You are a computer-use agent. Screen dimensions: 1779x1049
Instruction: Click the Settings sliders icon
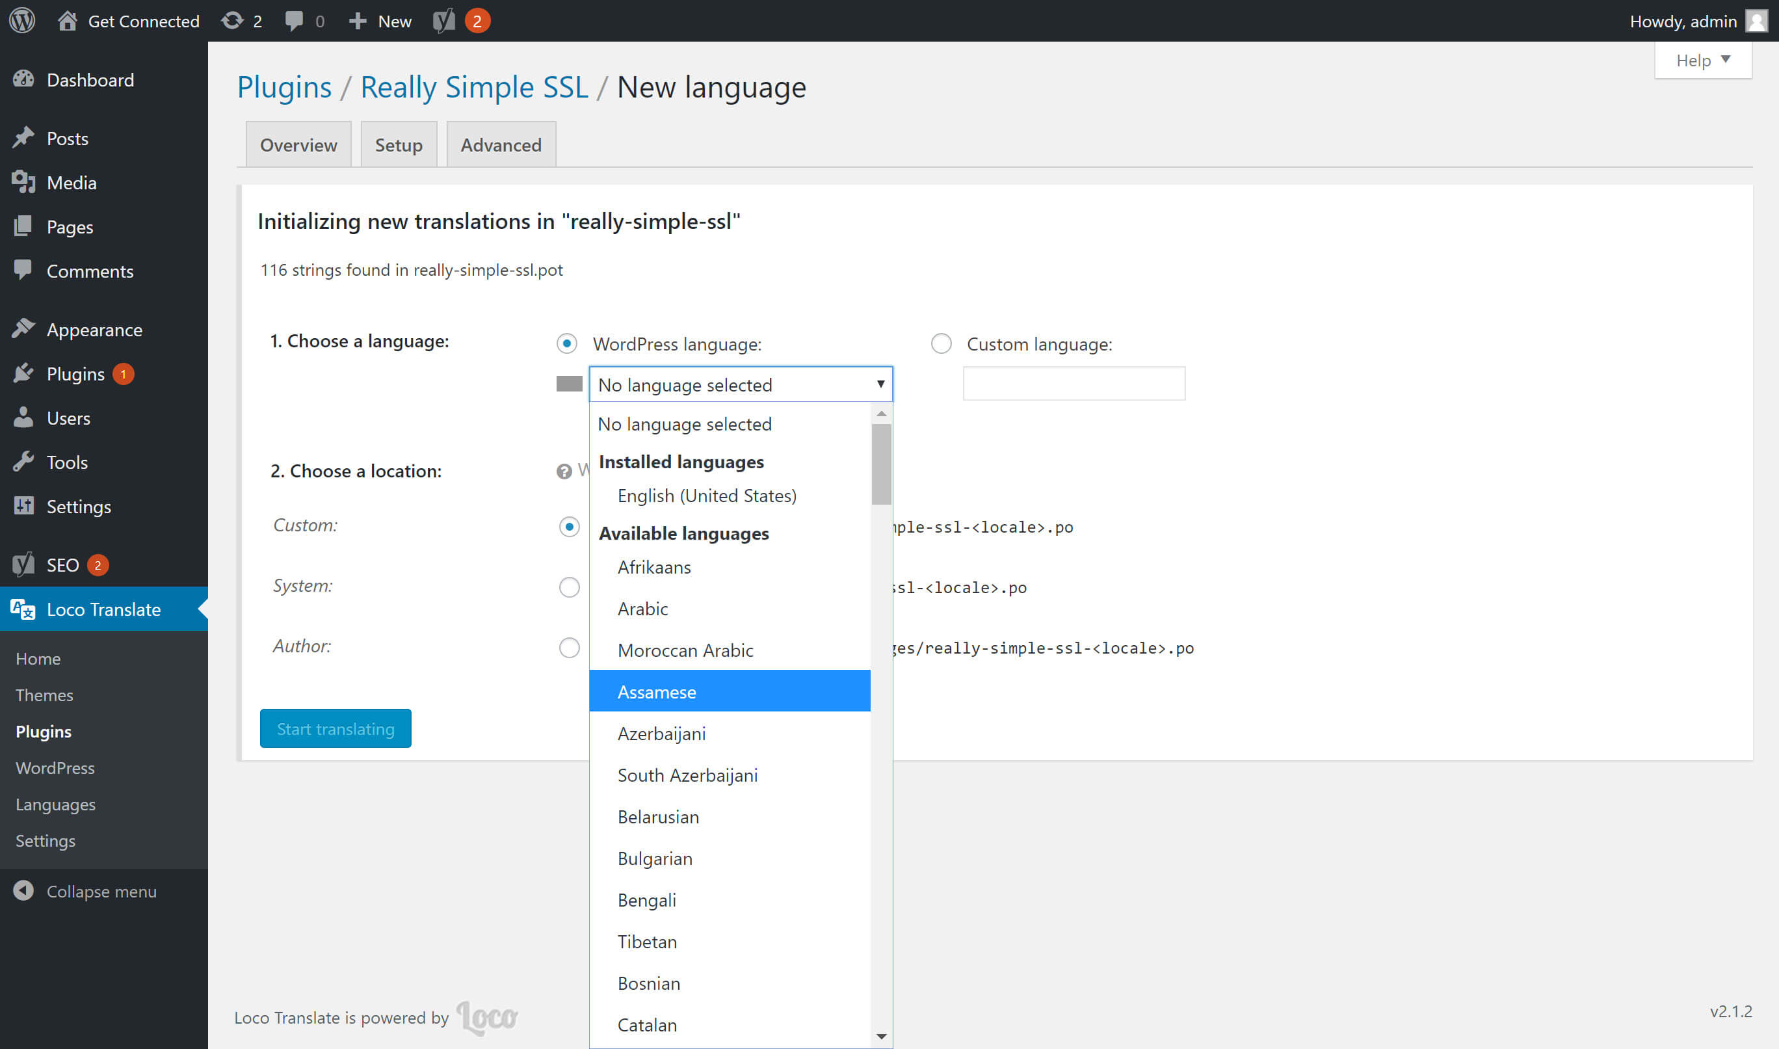(x=23, y=506)
